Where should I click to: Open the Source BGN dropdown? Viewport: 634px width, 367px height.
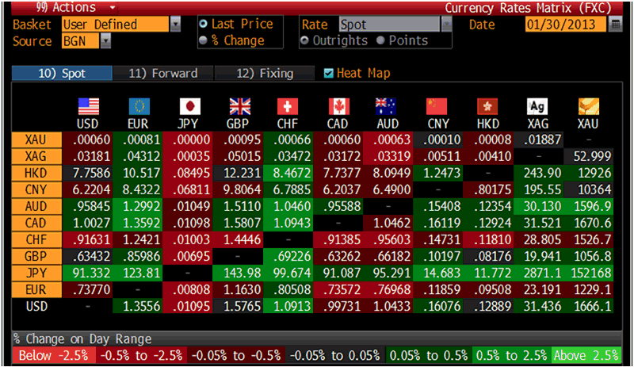pos(105,40)
